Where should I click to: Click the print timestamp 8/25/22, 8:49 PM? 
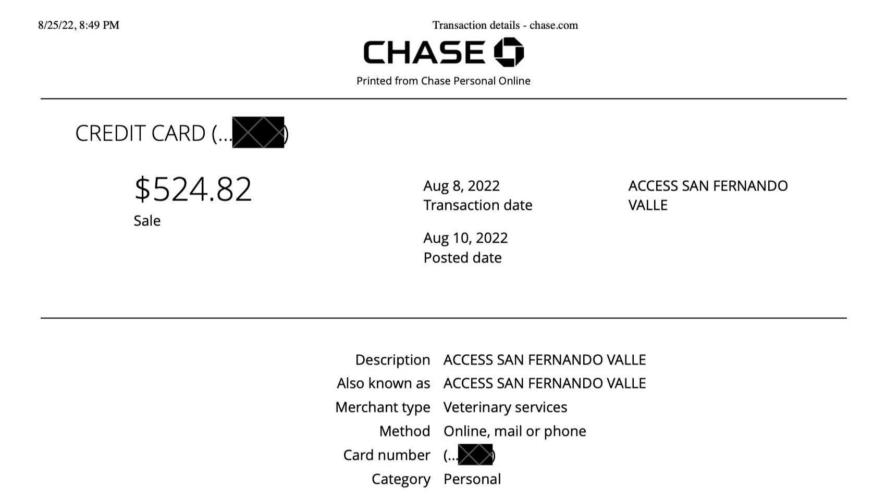[x=79, y=25]
